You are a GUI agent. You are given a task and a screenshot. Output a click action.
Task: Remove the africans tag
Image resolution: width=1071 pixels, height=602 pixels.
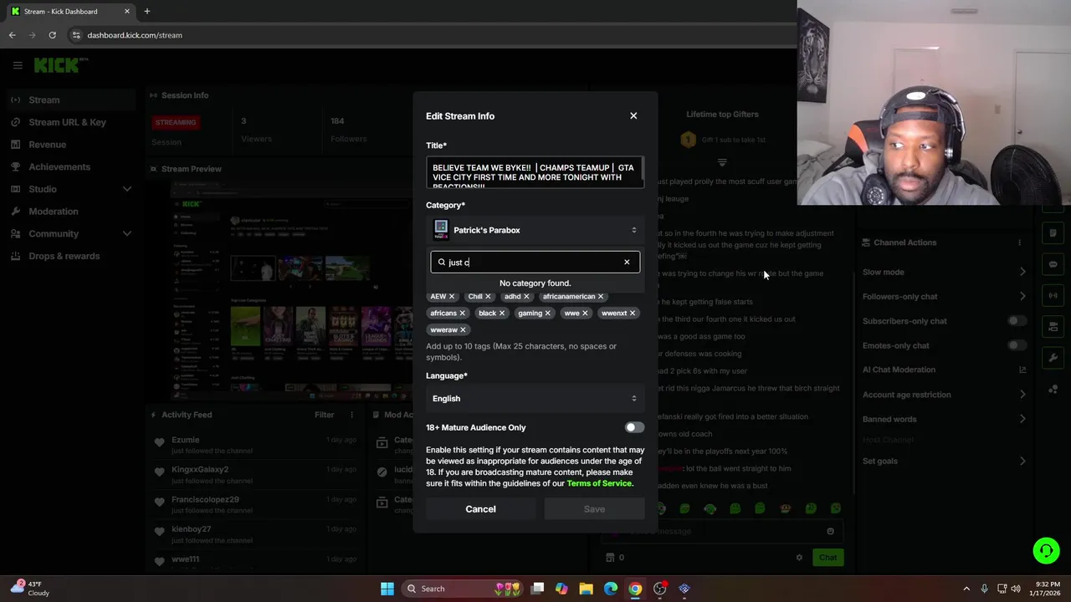point(462,313)
